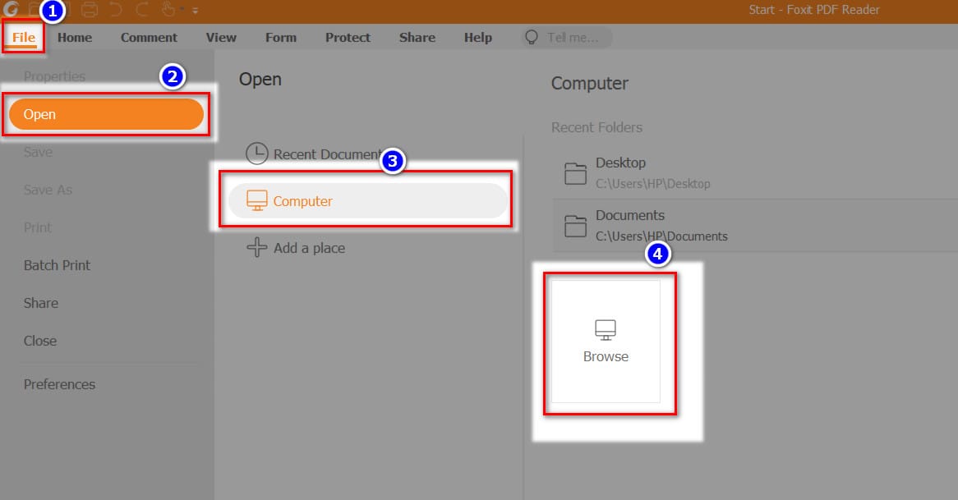Choose Save As in the File menu
Screen dimensions: 958x500
[48, 190]
